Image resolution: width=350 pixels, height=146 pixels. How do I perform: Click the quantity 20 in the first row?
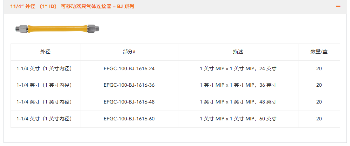click(319, 69)
